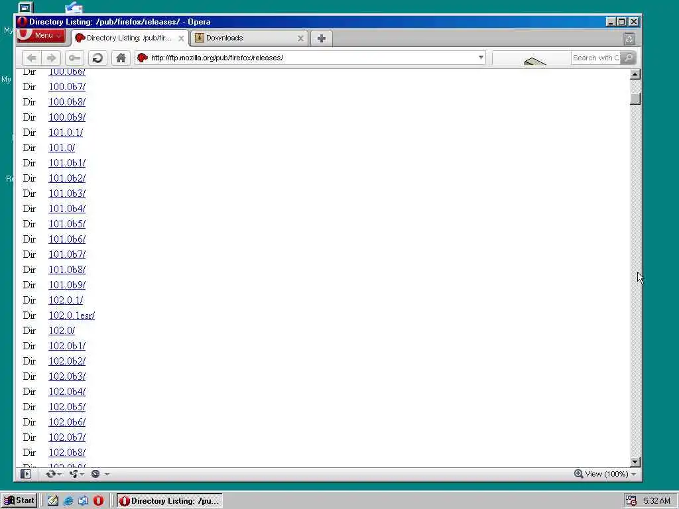Open the 100.0b9/ directory link
The width and height of the screenshot is (679, 509).
[67, 117]
